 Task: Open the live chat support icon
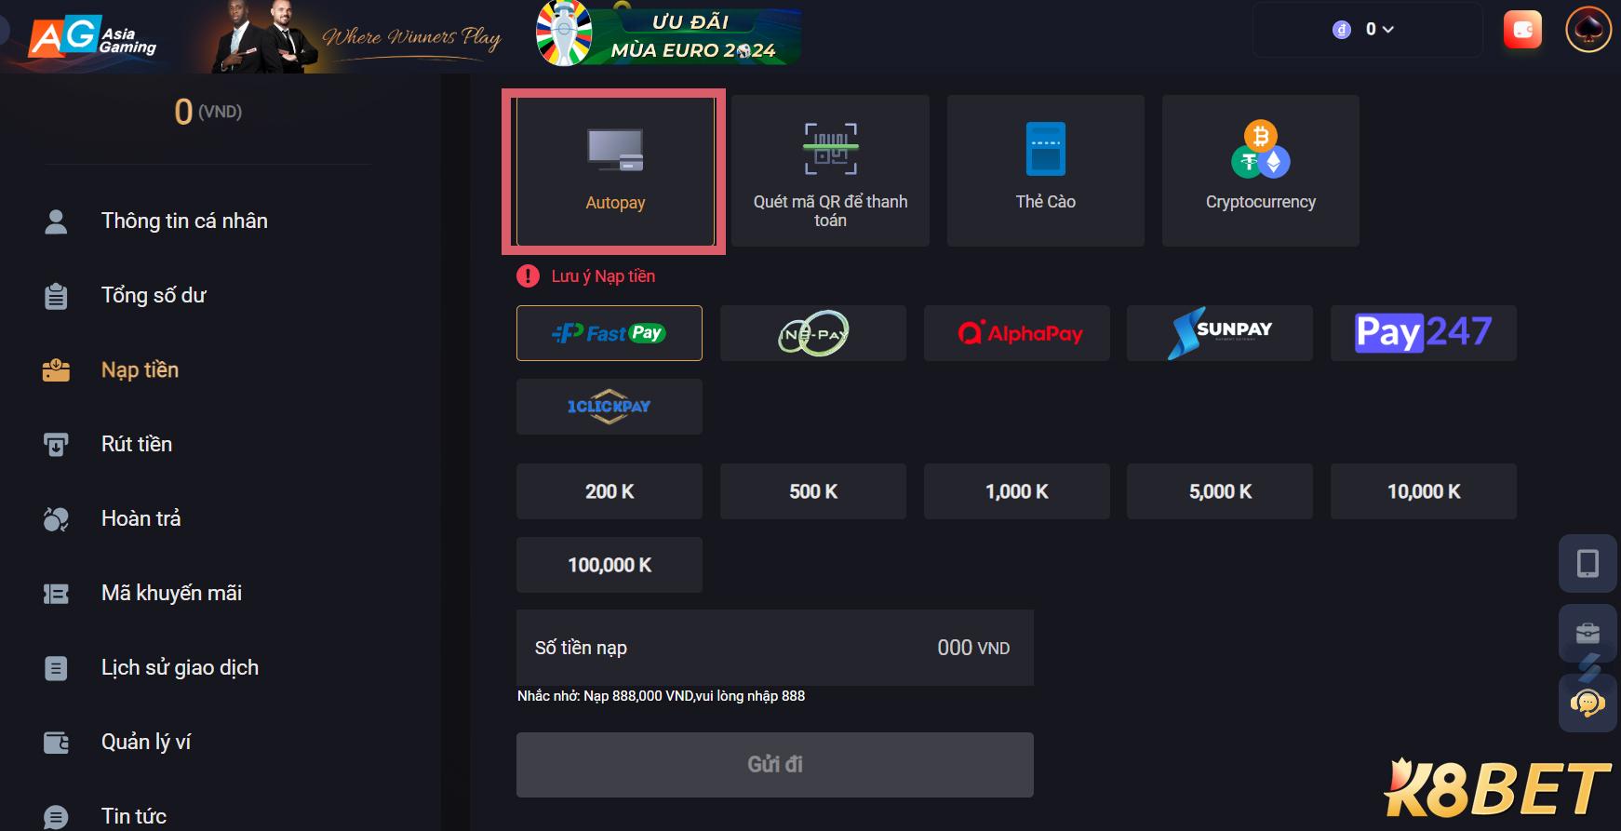pyautogui.click(x=1588, y=703)
